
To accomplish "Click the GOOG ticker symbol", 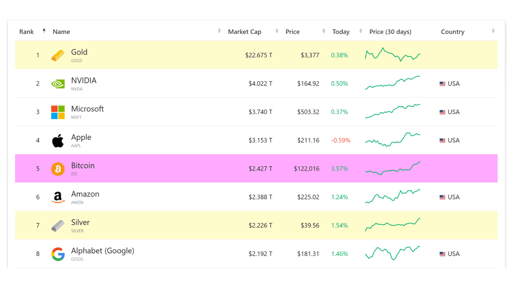I will tap(77, 259).
